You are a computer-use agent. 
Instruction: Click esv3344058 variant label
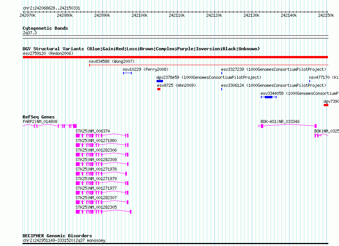tap(300, 93)
